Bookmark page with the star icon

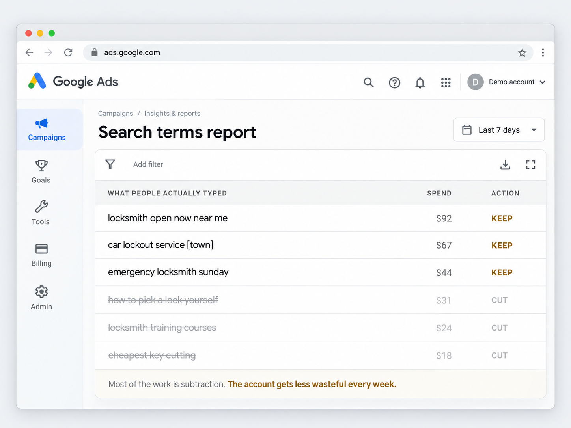[522, 52]
